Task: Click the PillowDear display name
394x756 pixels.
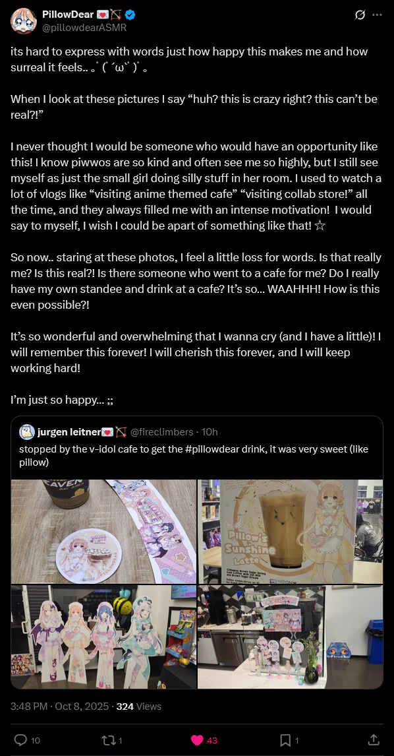Action: tap(67, 15)
